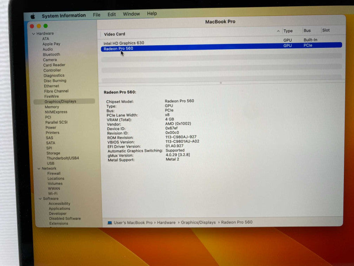Select FireWire in the sidebar
Image resolution: width=354 pixels, height=266 pixels.
[51, 96]
